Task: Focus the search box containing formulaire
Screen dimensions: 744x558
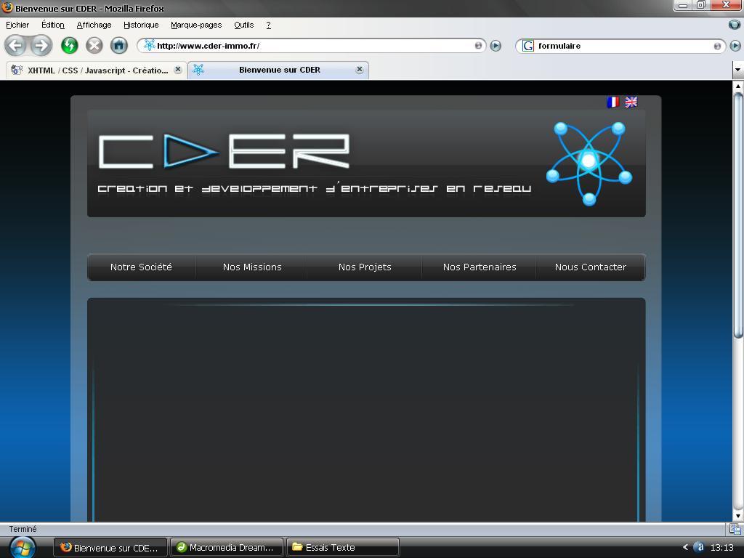Action: (x=620, y=46)
